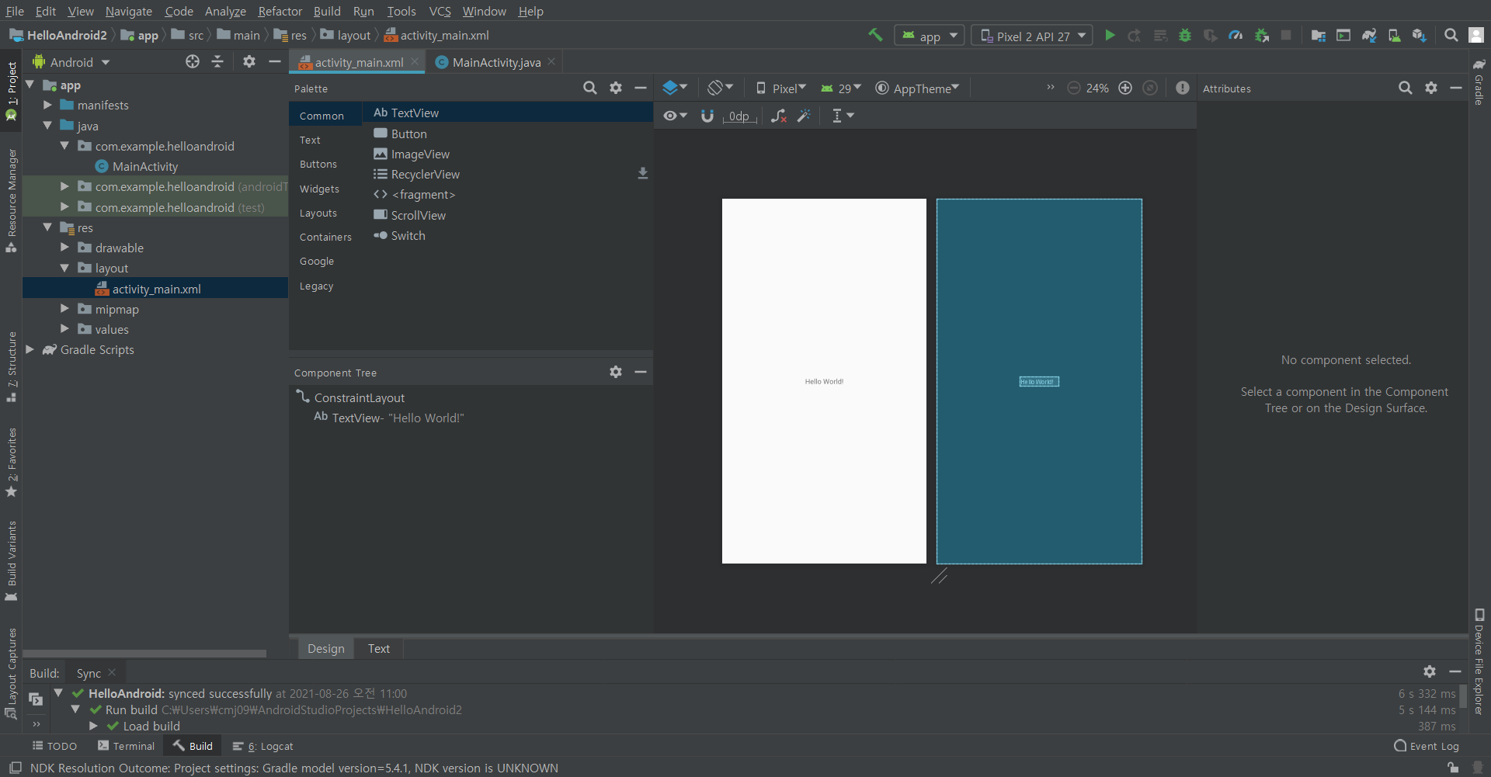Click the Make Project hammer icon
The width and height of the screenshot is (1491, 777).
pyautogui.click(x=875, y=35)
